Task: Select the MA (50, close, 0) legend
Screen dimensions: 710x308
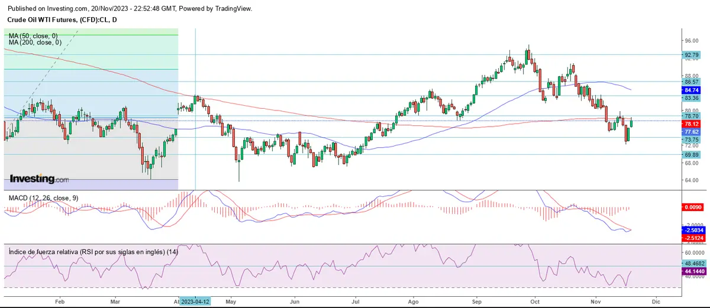Action: 34,36
